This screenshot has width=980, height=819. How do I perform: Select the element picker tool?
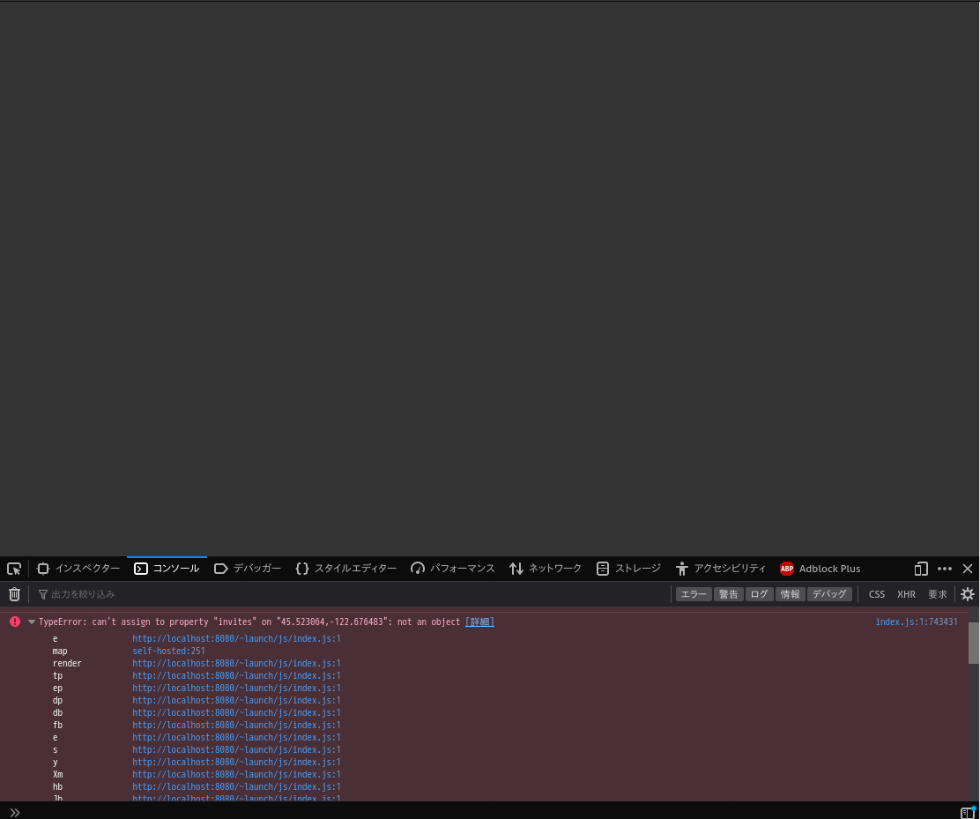tap(13, 569)
